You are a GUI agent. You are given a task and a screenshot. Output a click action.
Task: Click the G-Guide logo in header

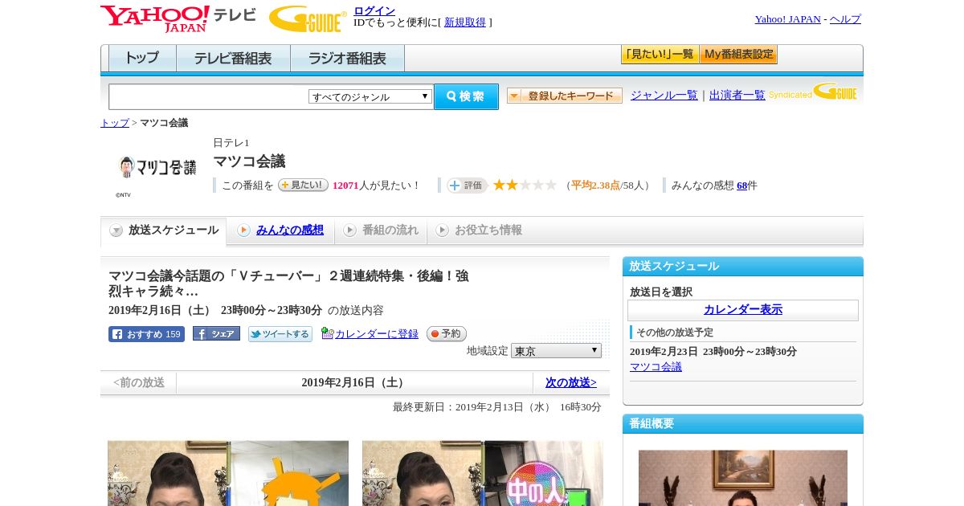point(308,19)
